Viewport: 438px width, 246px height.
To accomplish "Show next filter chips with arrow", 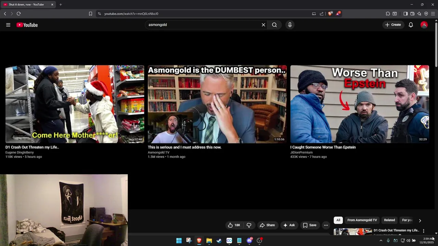I will tap(420, 220).
